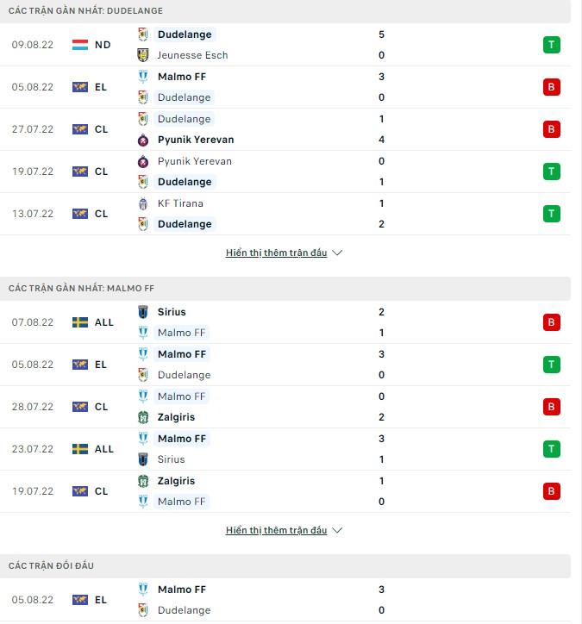The image size is (582, 624).
Task: Click the green T badge for 09.08.22 match
Action: pyautogui.click(x=552, y=44)
